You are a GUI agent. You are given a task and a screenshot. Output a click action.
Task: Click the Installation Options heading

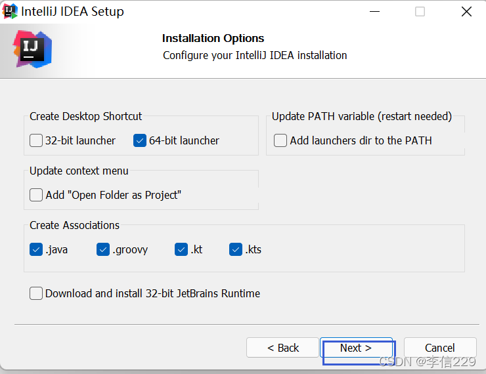pyautogui.click(x=213, y=39)
